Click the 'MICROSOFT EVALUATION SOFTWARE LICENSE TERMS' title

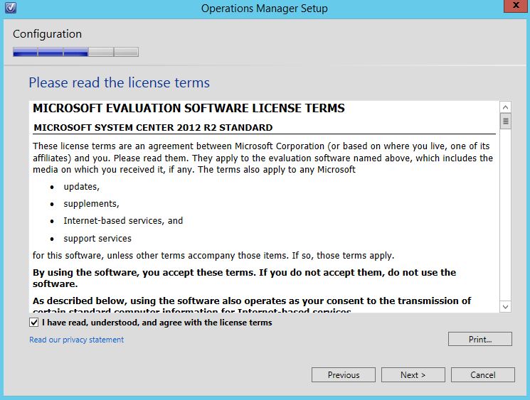(x=189, y=109)
